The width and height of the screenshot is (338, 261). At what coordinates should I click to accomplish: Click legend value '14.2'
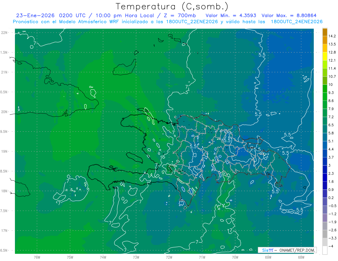click(x=332, y=36)
